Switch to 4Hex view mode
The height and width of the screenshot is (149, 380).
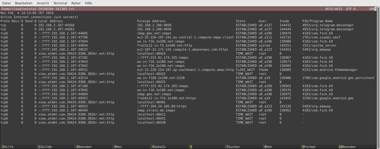[x=118, y=147]
